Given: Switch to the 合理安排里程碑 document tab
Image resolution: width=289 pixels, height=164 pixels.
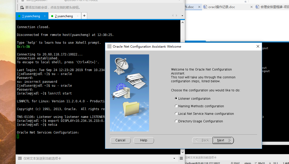Looking at the screenshot, I should click(x=275, y=7).
